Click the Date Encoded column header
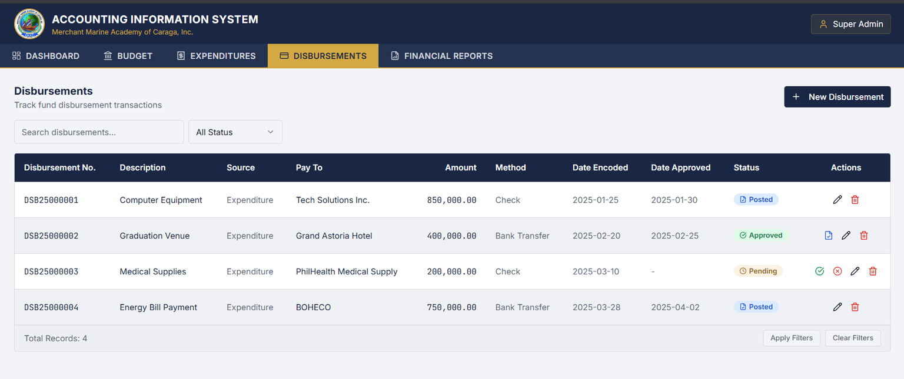904x379 pixels. pos(600,167)
